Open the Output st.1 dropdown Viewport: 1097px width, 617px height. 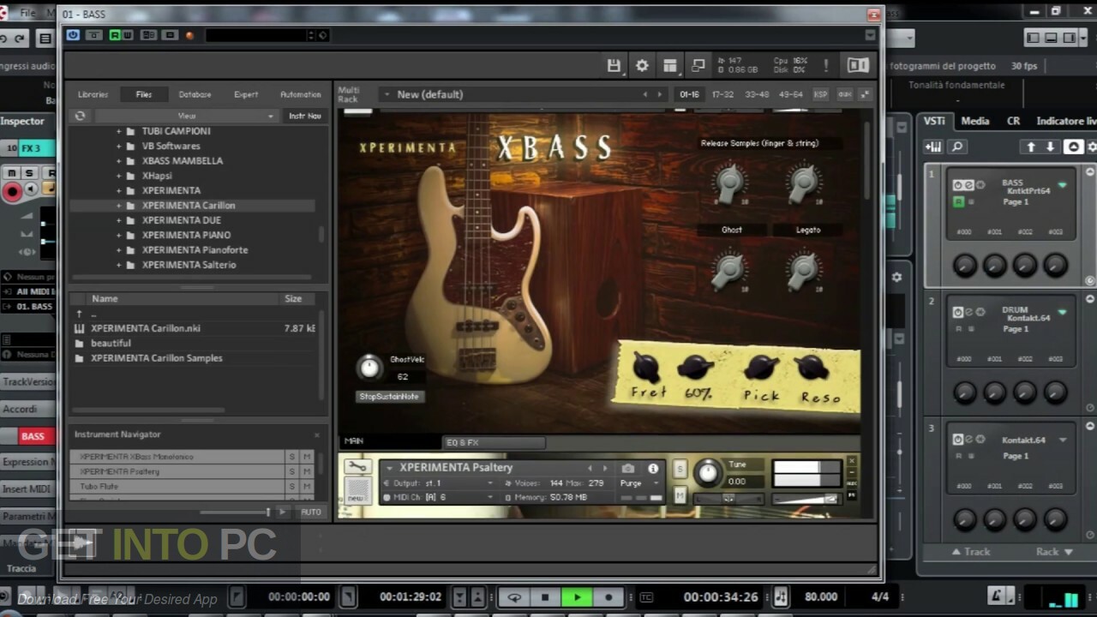coord(437,483)
